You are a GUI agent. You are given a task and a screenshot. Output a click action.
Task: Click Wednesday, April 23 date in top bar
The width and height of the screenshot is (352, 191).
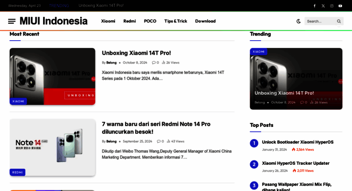(24, 5)
